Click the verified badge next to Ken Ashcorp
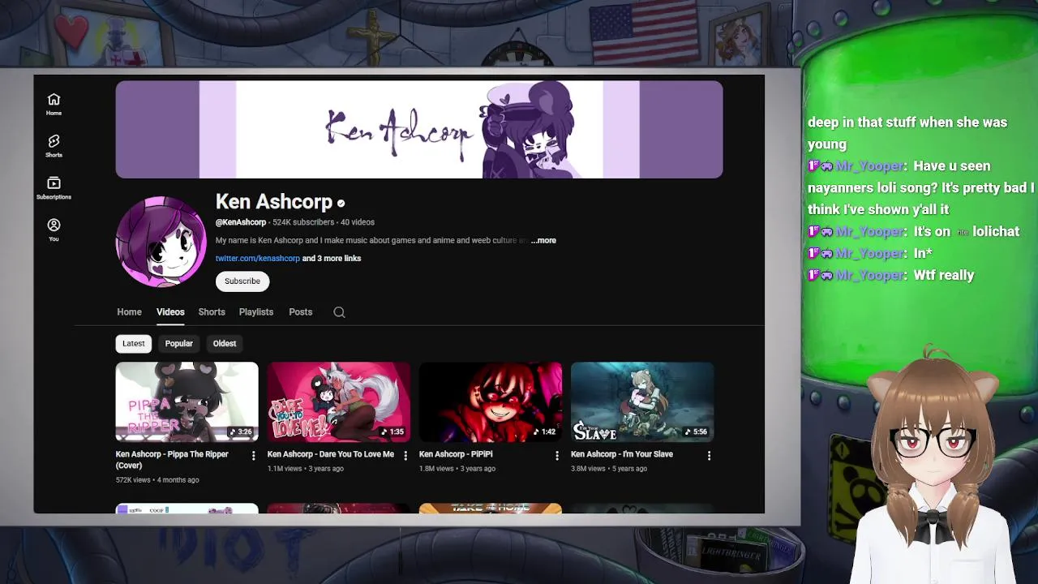1038x584 pixels. (x=341, y=204)
